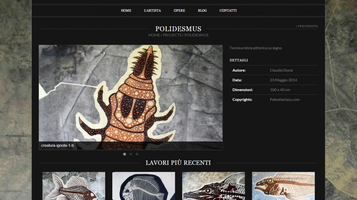Image resolution: width=357 pixels, height=200 pixels.
Task: Open the brown fish on blue thumbnail
Action: (x=283, y=186)
